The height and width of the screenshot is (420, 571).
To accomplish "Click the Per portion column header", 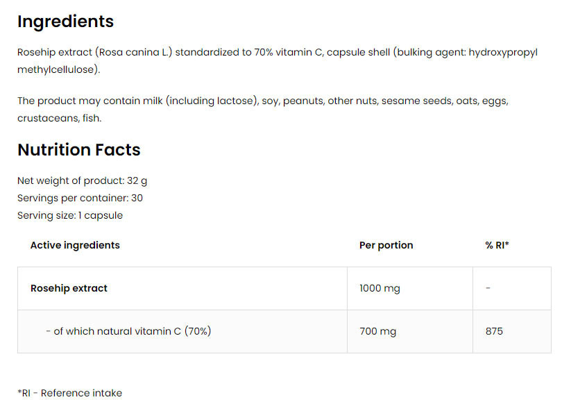I will pyautogui.click(x=386, y=245).
